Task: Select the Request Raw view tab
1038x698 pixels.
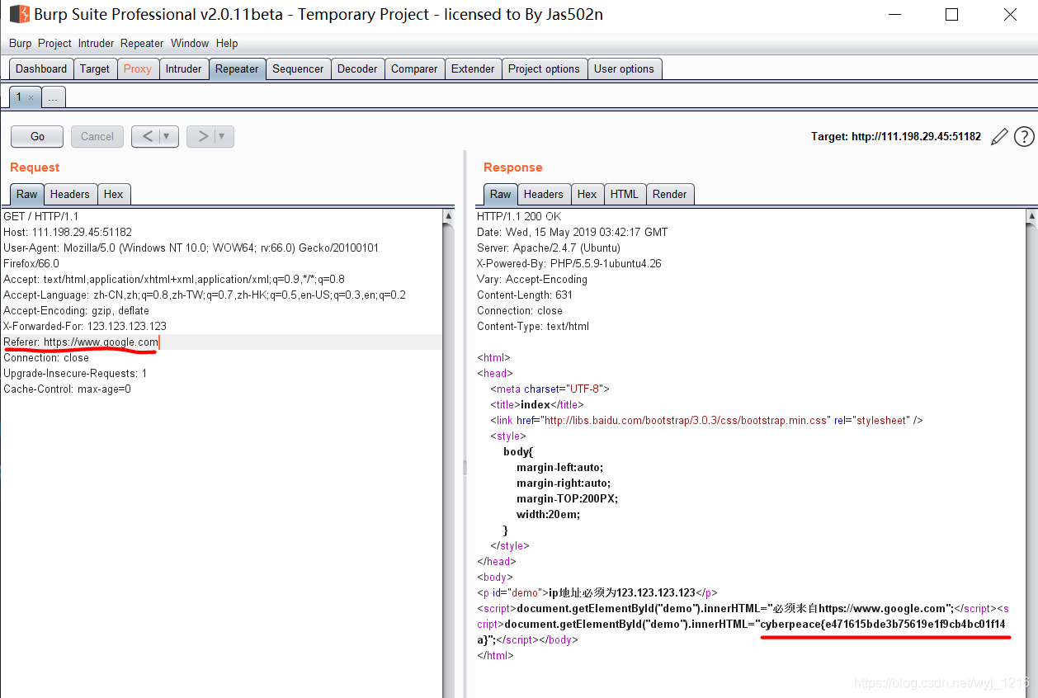Action: (27, 194)
